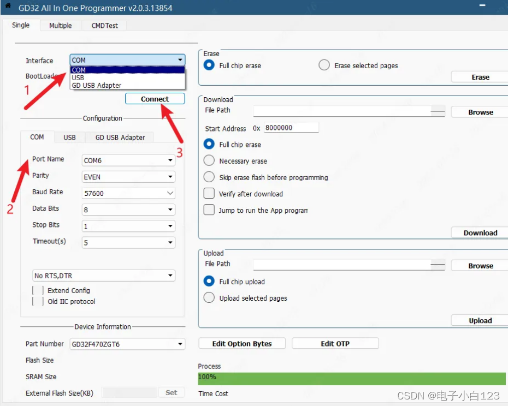Select the COM configuration tab
Viewport: 508px width, 406px height.
(37, 137)
